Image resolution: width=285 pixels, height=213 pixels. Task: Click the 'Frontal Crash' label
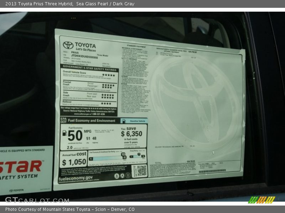click(67, 83)
